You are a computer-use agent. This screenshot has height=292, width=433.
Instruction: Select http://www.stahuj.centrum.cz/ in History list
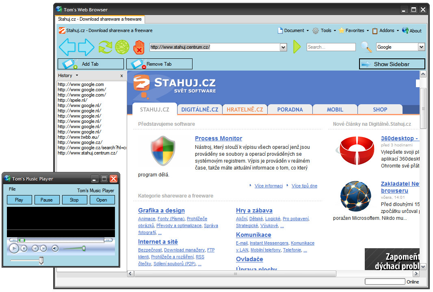point(87,153)
